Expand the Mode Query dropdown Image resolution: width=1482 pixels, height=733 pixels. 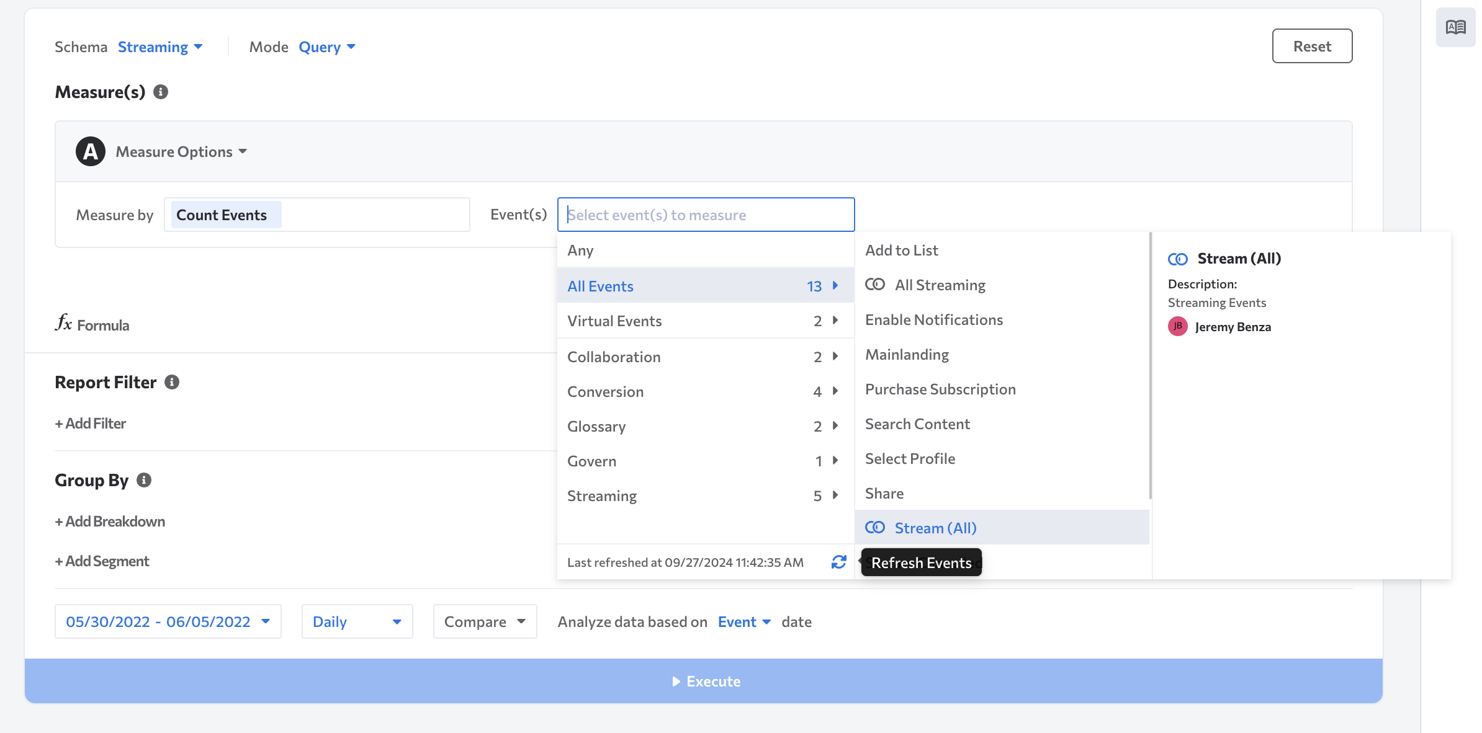pyautogui.click(x=325, y=45)
